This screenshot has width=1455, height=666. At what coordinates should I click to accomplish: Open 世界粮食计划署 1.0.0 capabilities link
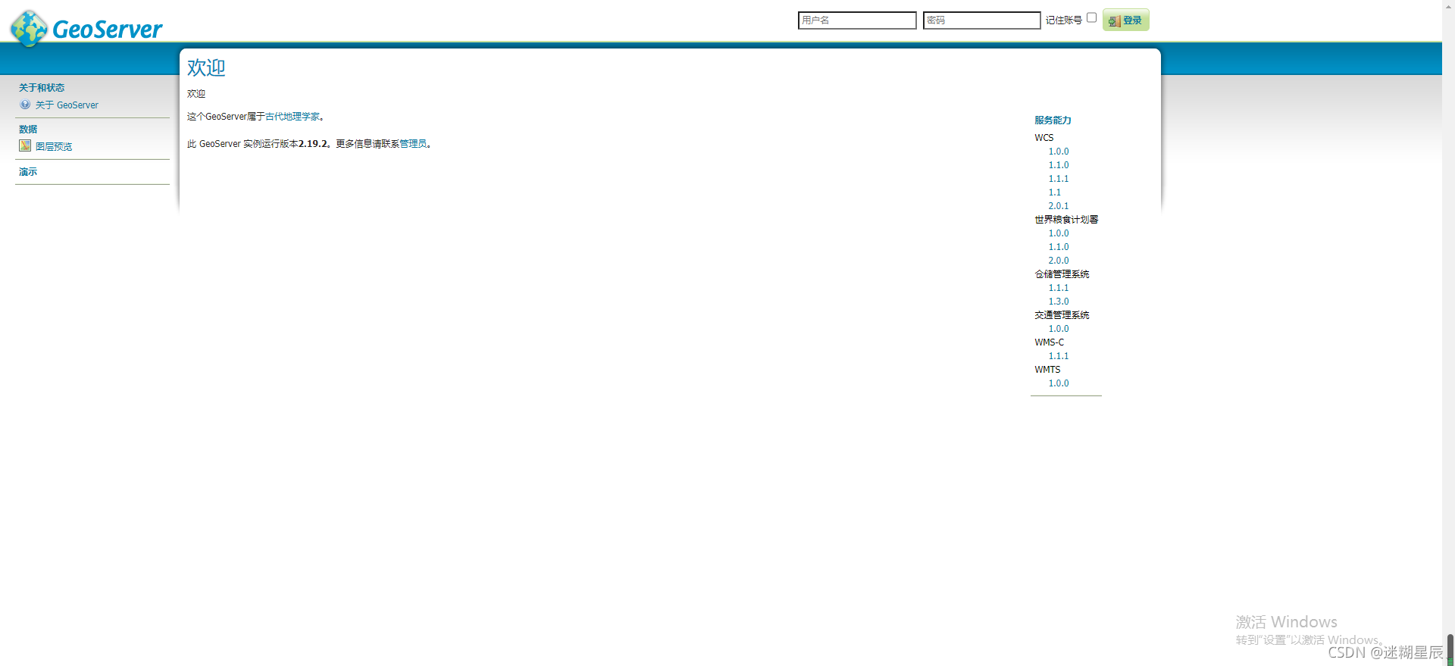1059,233
